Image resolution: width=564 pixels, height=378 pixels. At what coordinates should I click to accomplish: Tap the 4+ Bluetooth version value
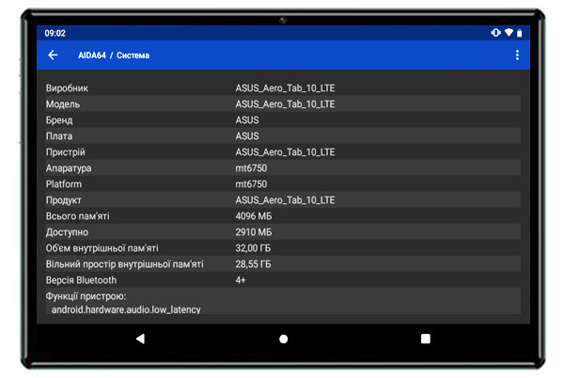click(x=241, y=280)
